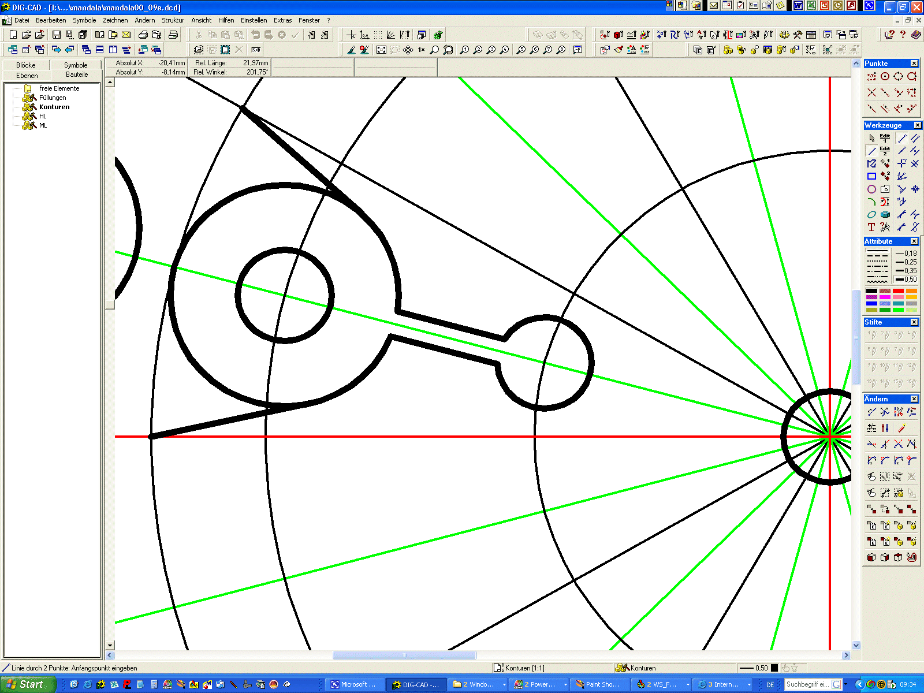Click the Print icon in toolbar
This screenshot has height=693, width=924.
(x=143, y=35)
